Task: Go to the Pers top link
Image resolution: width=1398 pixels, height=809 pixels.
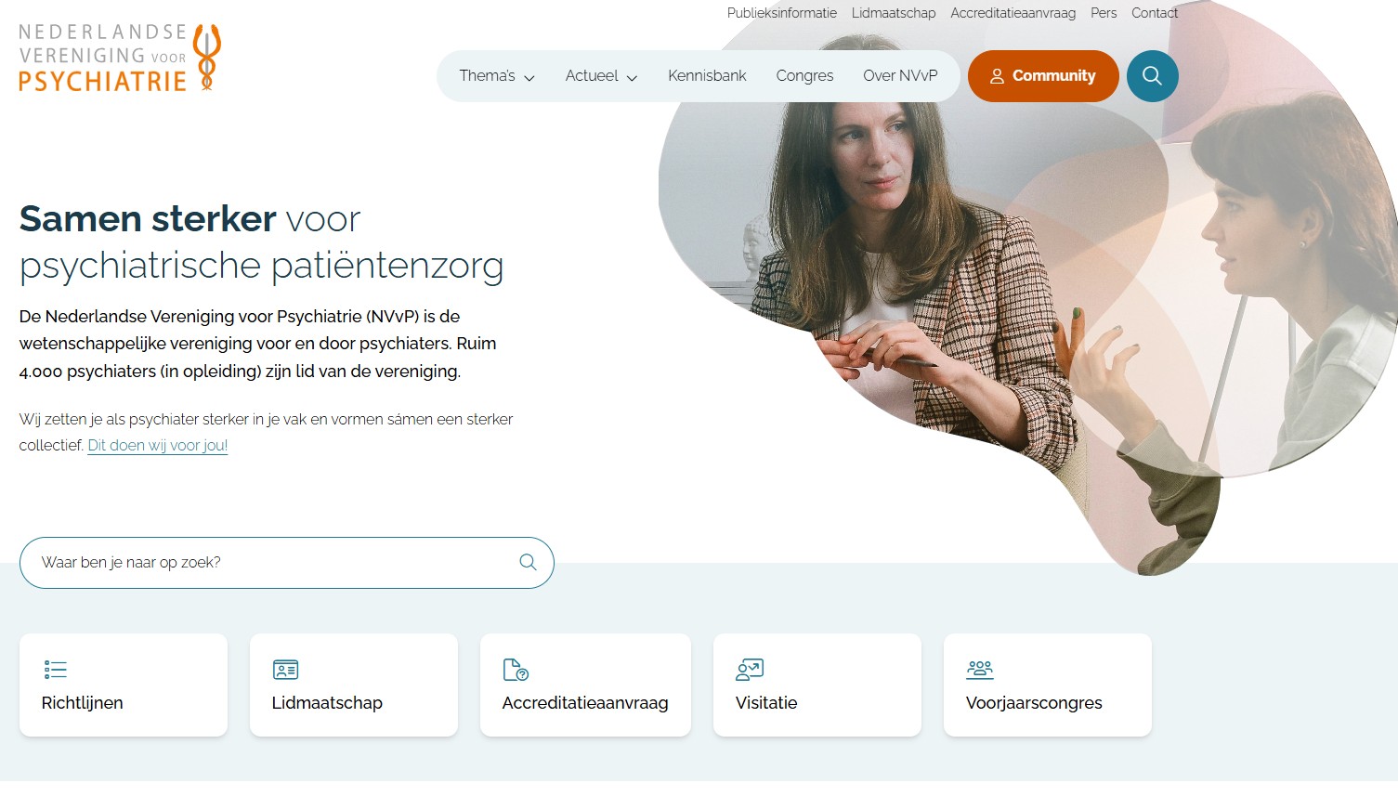Action: 1104,13
